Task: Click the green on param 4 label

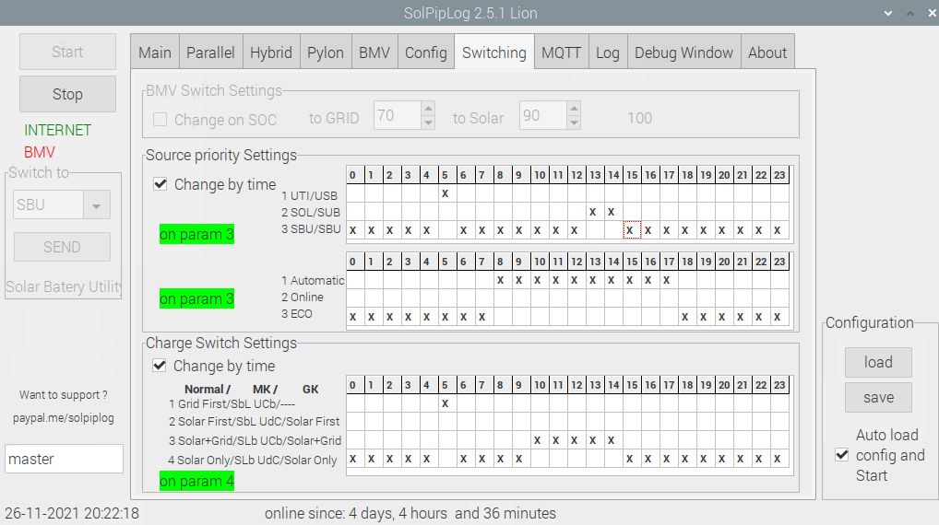Action: click(196, 481)
